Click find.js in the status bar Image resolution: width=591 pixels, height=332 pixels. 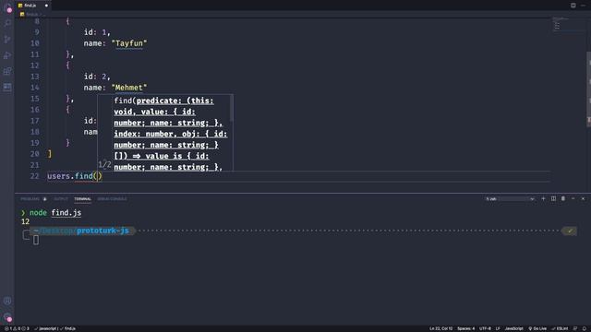click(67, 328)
